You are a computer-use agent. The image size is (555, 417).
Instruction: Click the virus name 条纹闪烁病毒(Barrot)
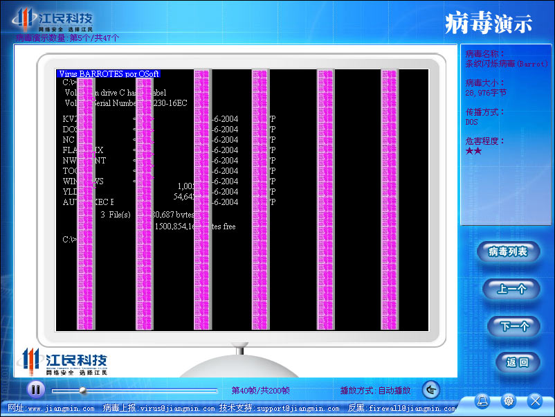coord(507,64)
